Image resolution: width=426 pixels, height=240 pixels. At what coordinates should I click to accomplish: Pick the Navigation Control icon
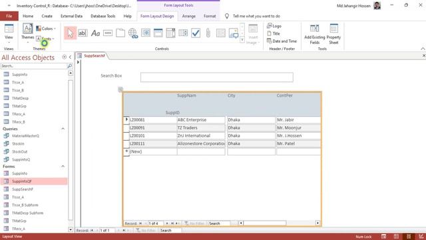pyautogui.click(x=158, y=33)
